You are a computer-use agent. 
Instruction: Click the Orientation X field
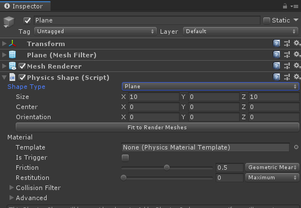(x=154, y=117)
